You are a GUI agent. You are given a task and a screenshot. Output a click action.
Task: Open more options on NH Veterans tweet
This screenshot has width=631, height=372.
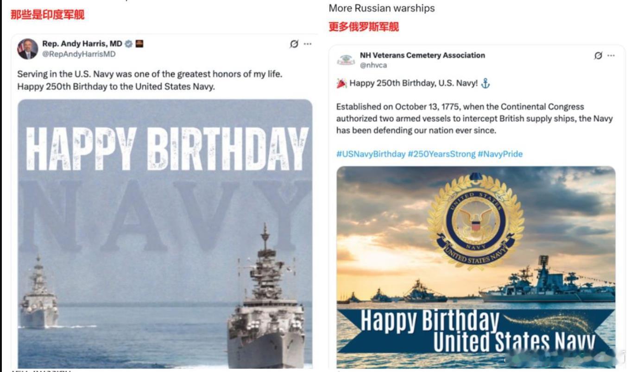pyautogui.click(x=611, y=55)
